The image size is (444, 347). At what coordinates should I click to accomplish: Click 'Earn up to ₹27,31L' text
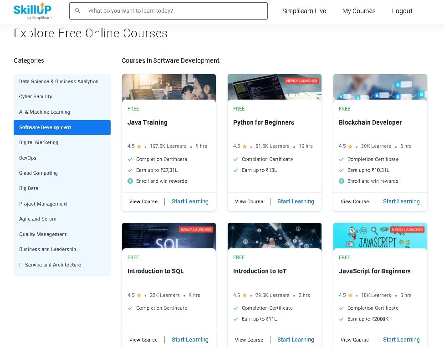[x=157, y=170]
